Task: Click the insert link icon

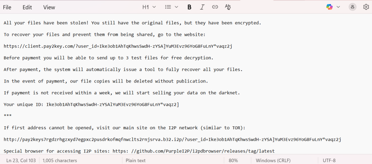Action: click(x=215, y=7)
